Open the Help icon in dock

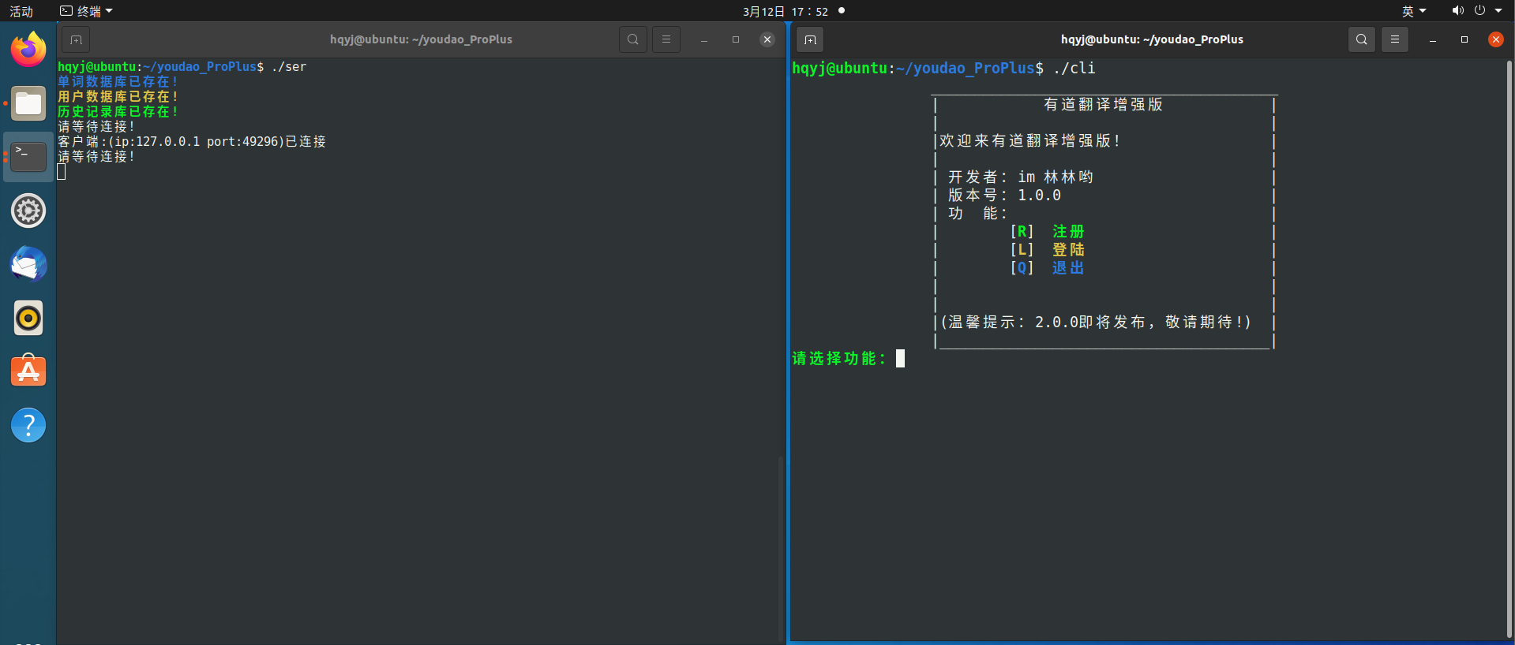click(28, 425)
